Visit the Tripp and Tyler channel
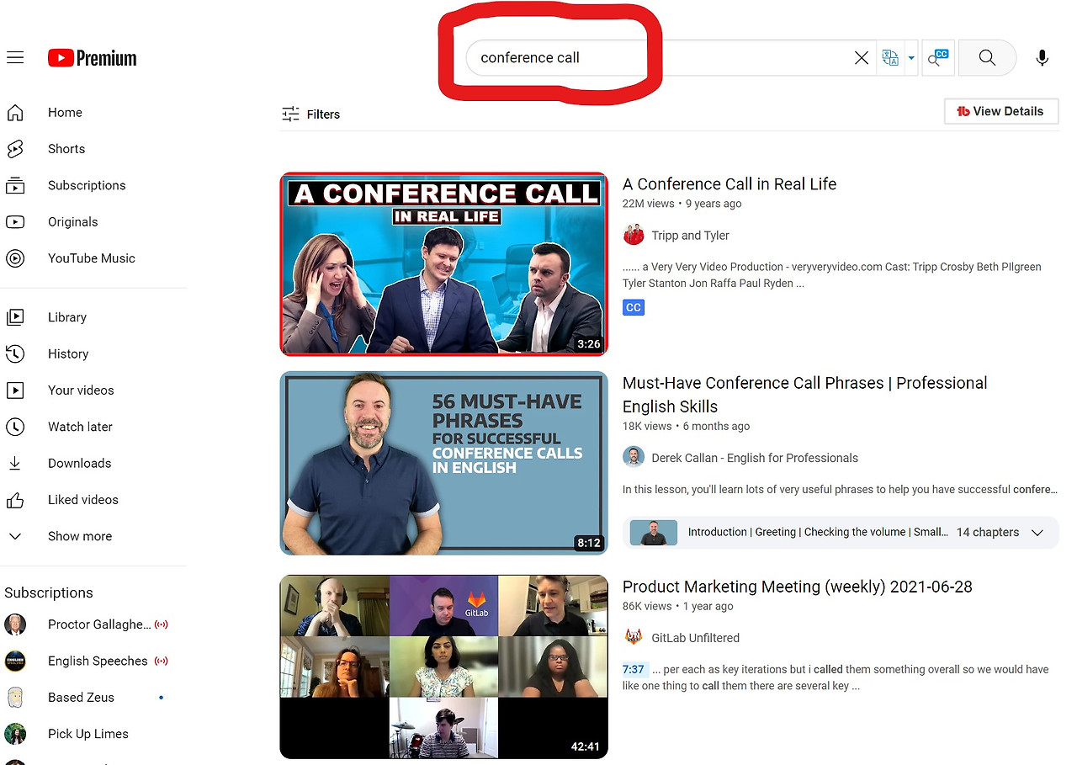This screenshot has height=765, width=1077. (x=690, y=236)
